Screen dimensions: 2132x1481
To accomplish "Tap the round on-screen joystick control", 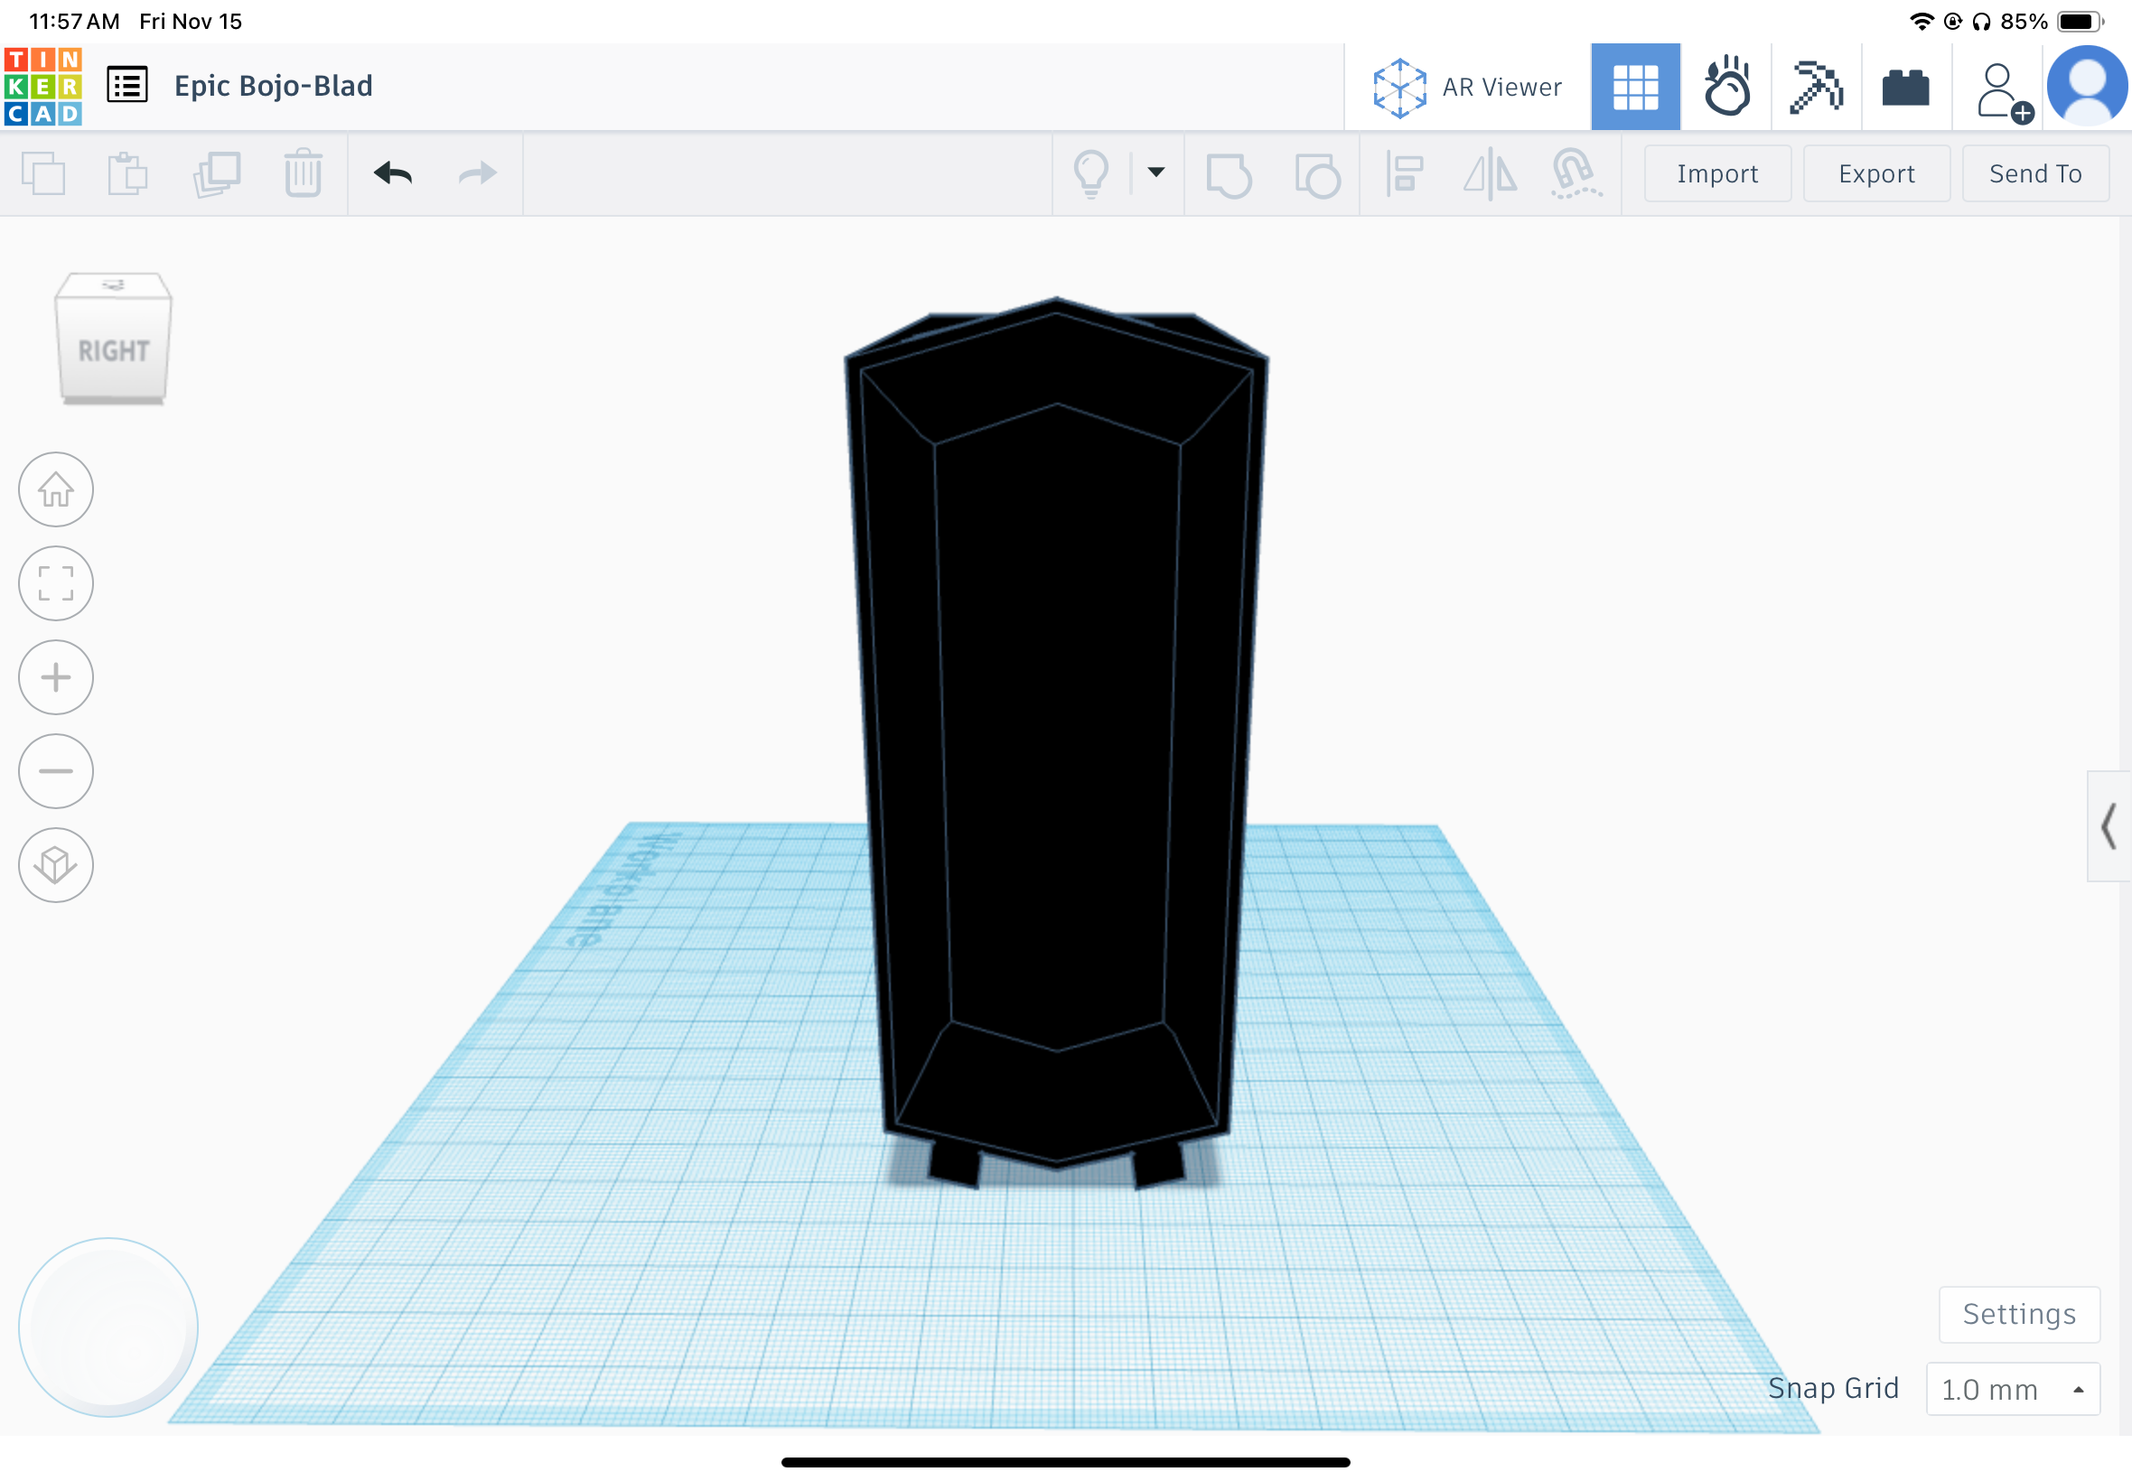I will point(108,1326).
